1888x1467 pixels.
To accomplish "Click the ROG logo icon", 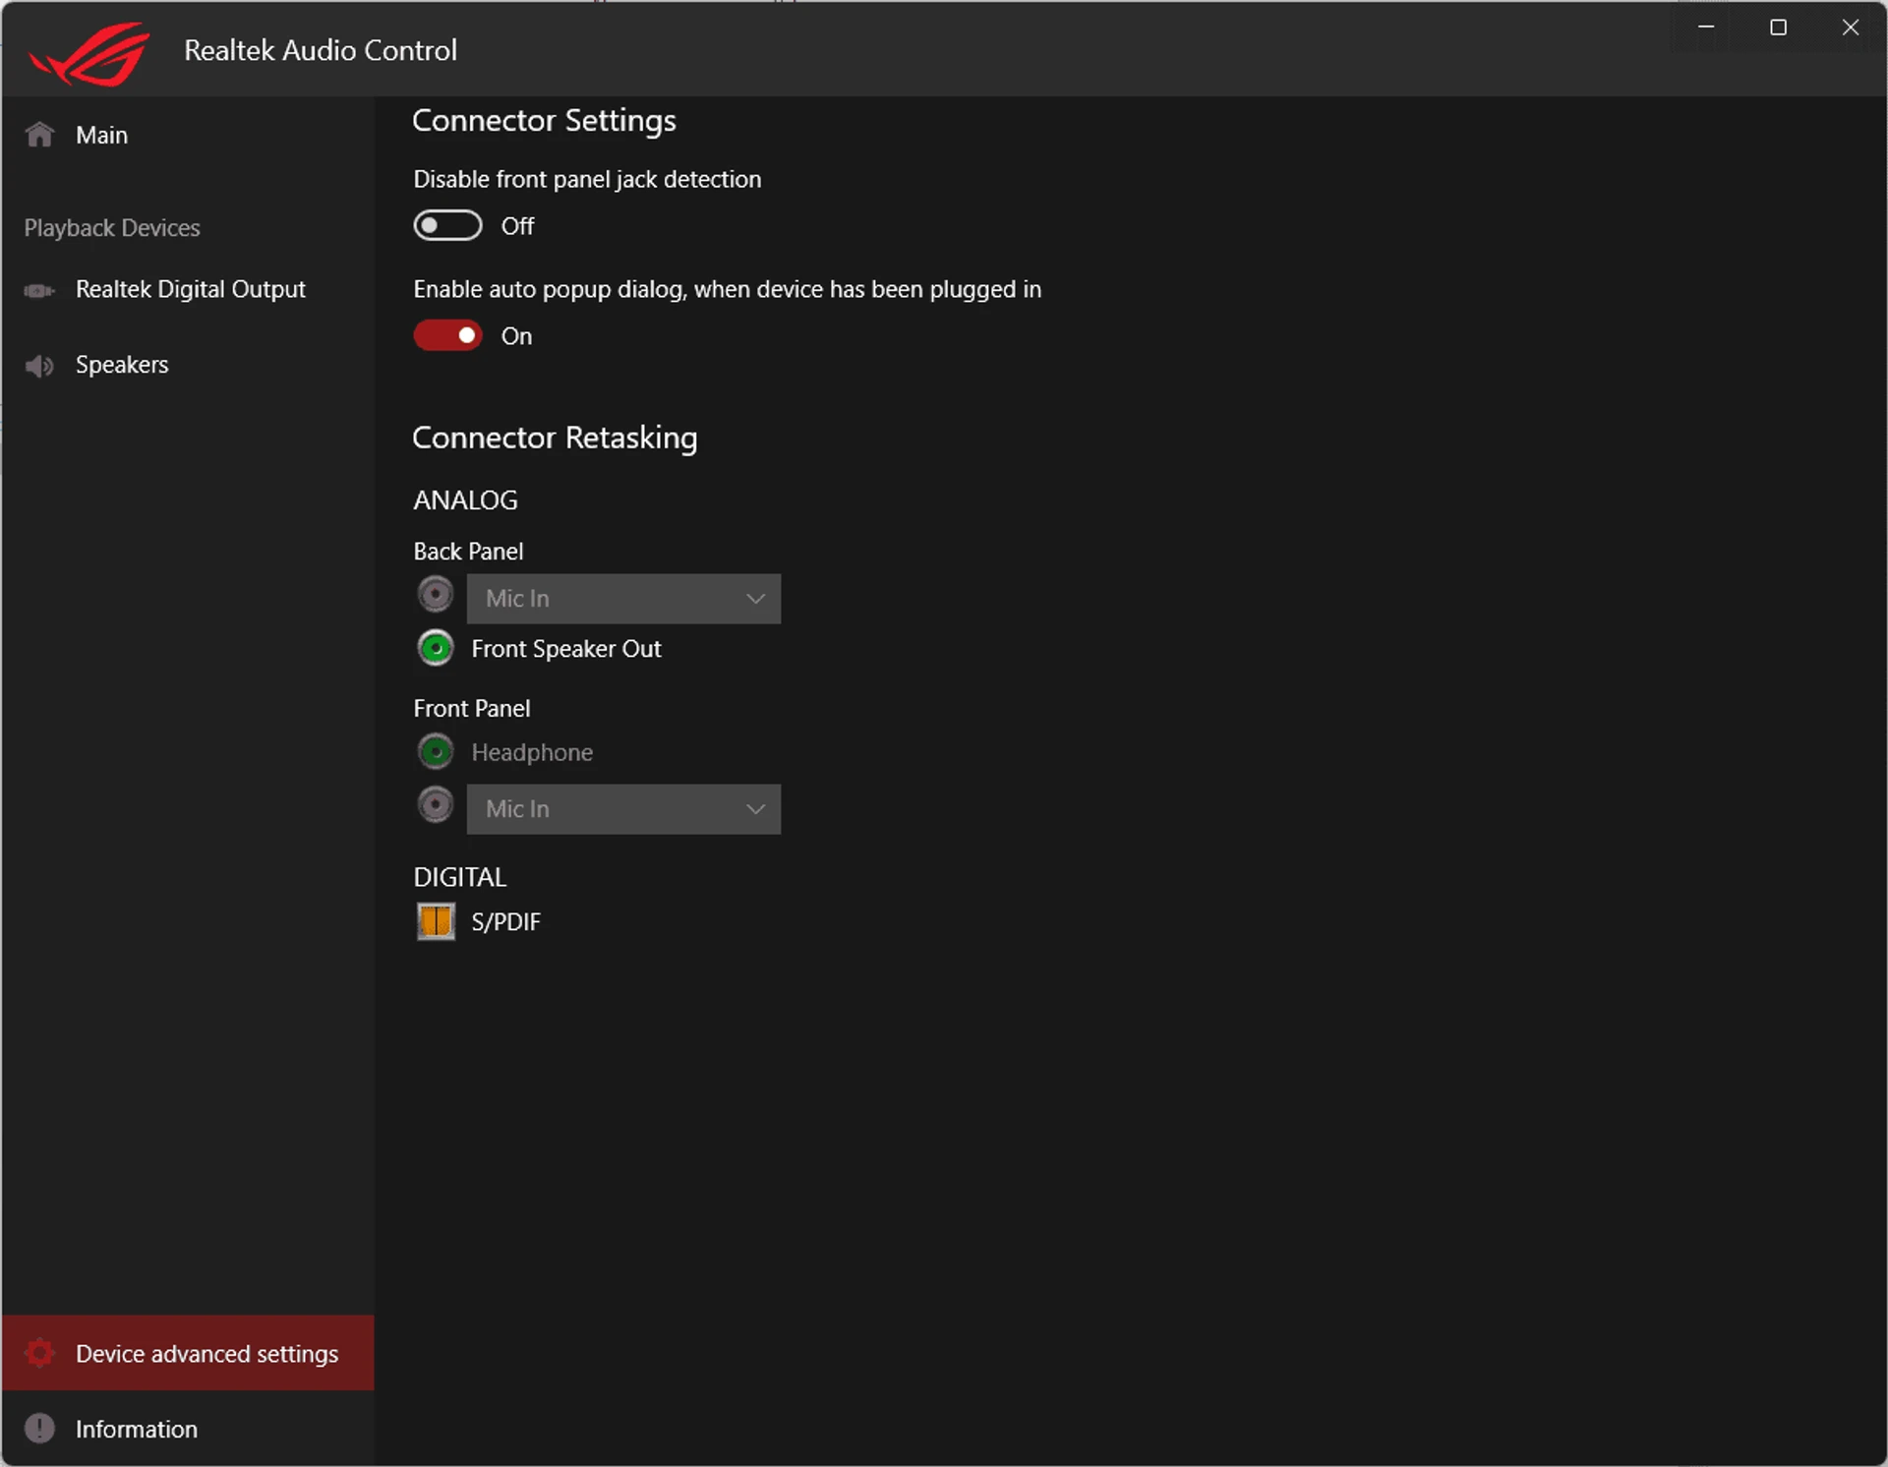I will point(89,54).
